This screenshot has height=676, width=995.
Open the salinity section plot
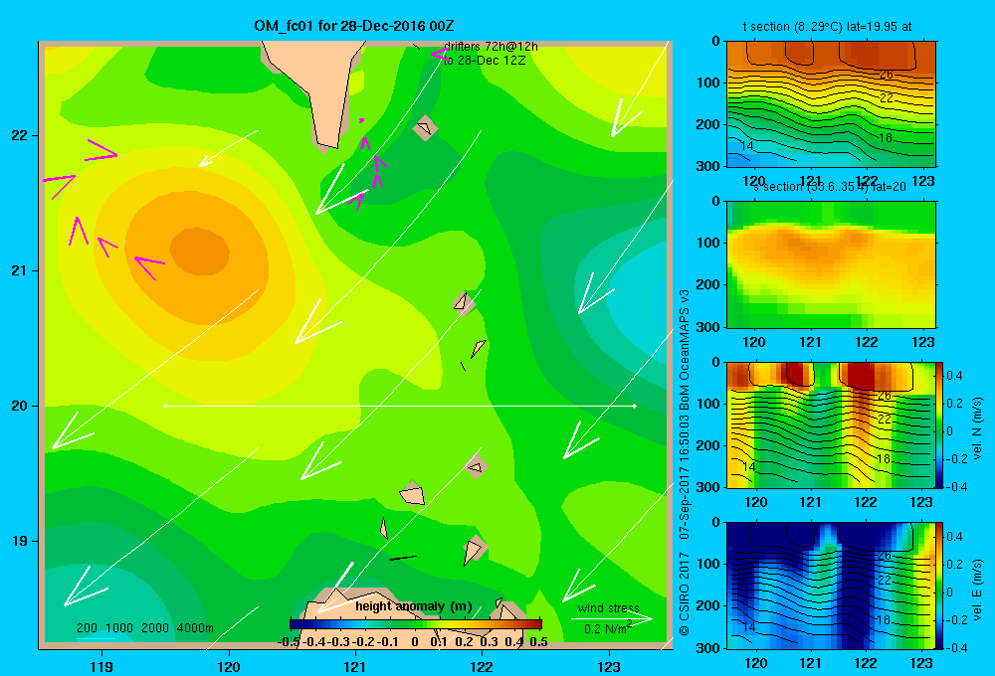(831, 264)
